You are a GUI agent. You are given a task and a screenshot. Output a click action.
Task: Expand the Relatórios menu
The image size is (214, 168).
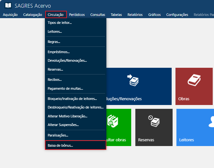pos(135,15)
